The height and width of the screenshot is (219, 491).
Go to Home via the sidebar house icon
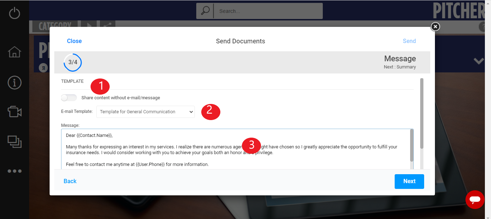click(14, 52)
